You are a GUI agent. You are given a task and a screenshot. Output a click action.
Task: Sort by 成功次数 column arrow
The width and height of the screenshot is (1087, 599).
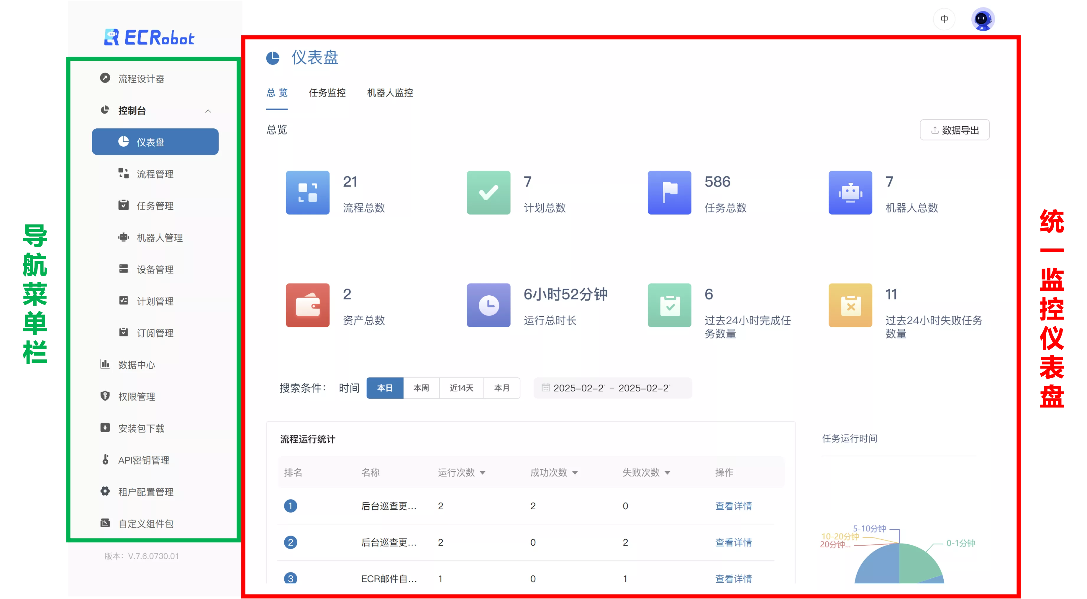point(575,473)
